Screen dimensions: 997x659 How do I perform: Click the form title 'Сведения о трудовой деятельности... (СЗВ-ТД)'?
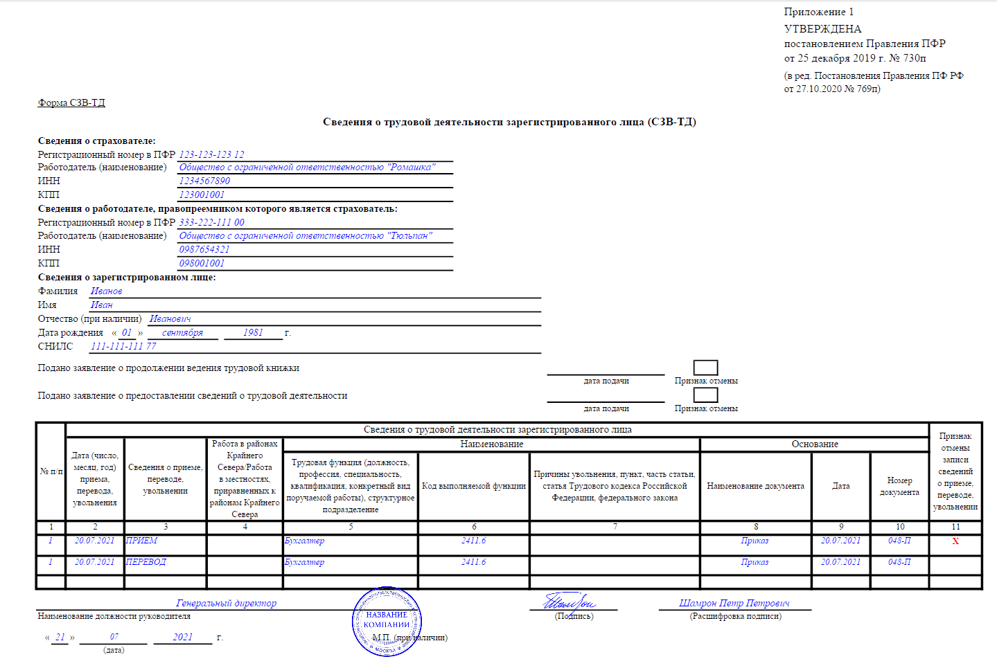pos(509,122)
